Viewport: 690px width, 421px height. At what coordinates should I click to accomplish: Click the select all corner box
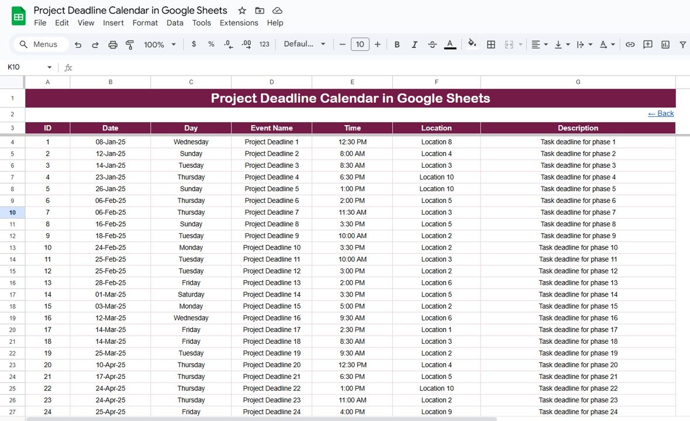pyautogui.click(x=12, y=82)
